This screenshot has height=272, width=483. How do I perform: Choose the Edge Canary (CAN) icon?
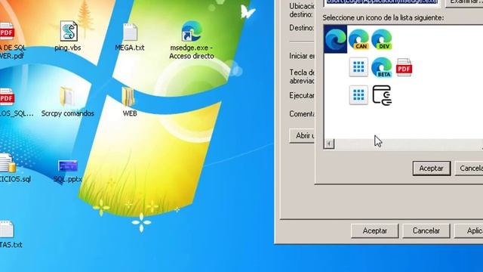point(358,39)
